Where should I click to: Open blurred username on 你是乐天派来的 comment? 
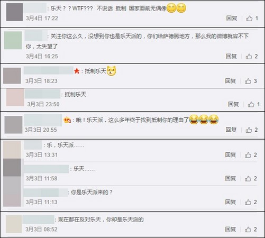tap(45, 193)
